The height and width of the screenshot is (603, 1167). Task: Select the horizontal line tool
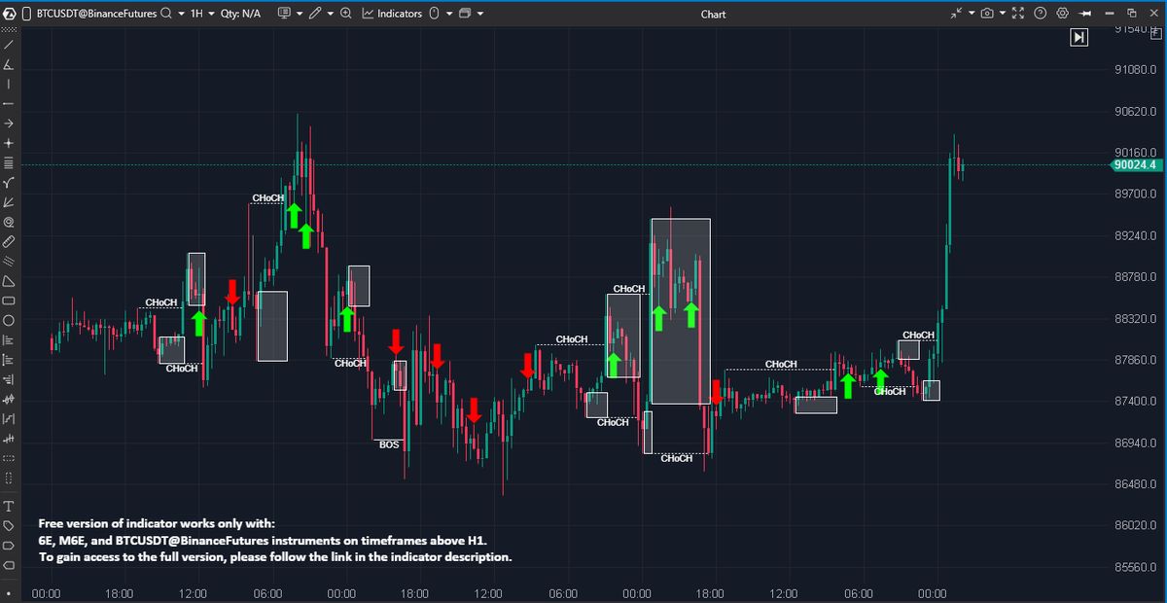pos(9,103)
